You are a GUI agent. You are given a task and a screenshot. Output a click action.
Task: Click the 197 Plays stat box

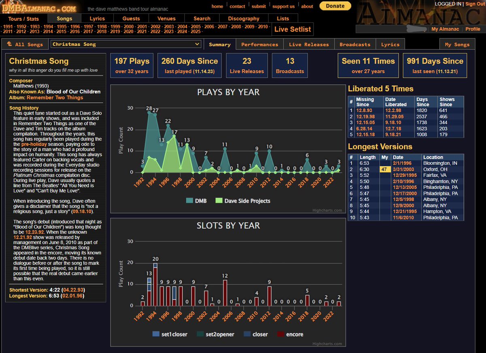(x=132, y=66)
